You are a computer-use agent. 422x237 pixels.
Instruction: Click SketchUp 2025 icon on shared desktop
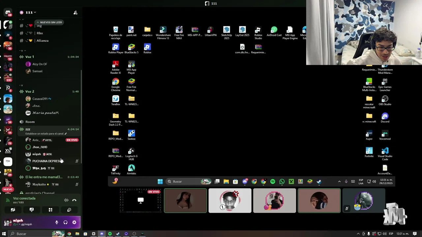click(226, 33)
